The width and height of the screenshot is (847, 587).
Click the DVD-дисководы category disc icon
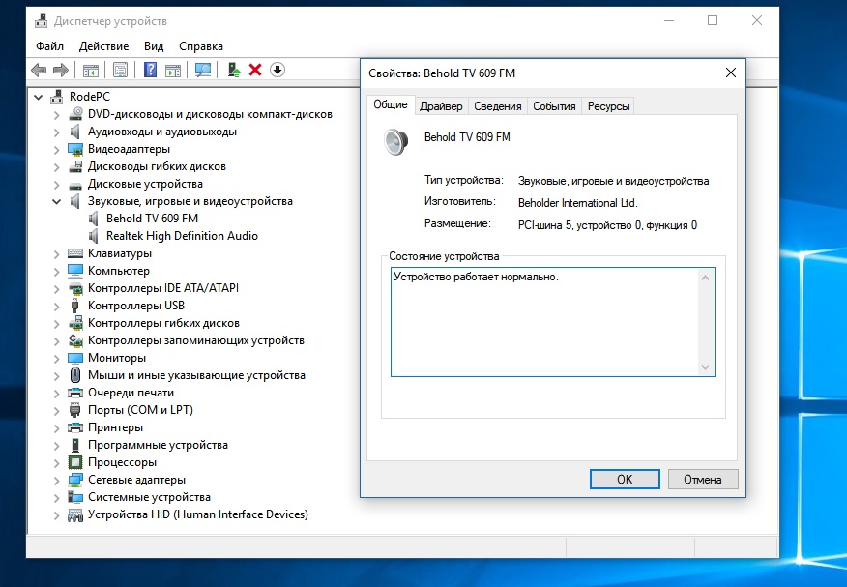75,114
